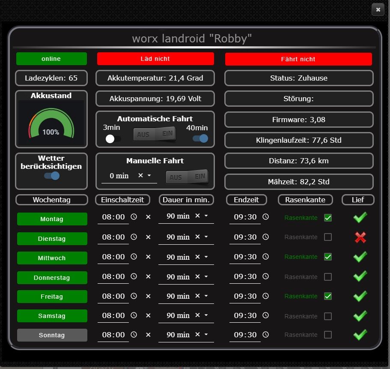Disable the 40min automatic drive switch
The height and width of the screenshot is (369, 390).
click(x=200, y=138)
